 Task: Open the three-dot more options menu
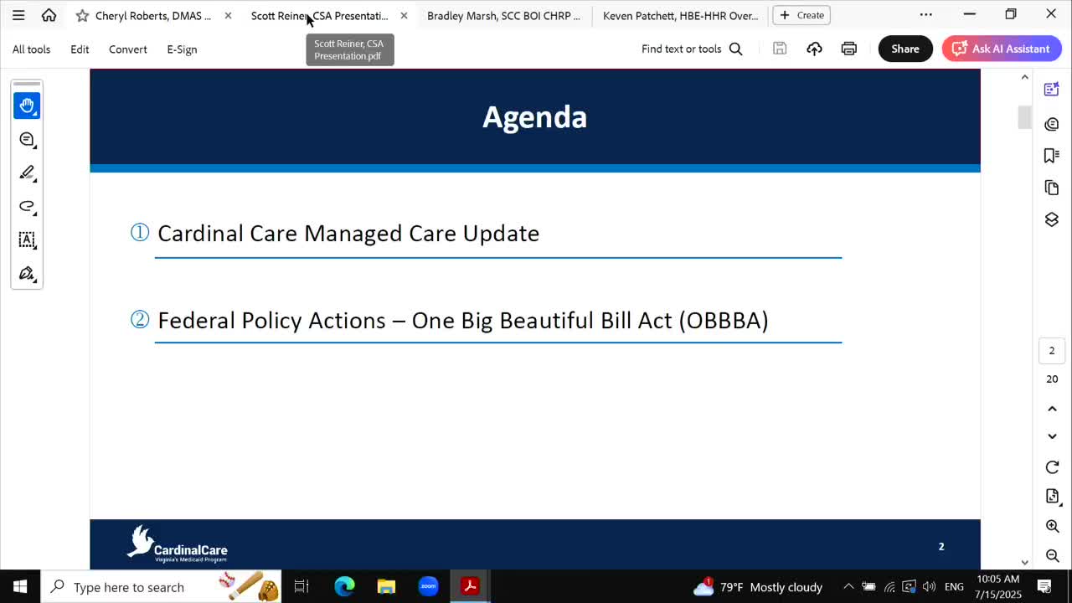[x=925, y=15]
